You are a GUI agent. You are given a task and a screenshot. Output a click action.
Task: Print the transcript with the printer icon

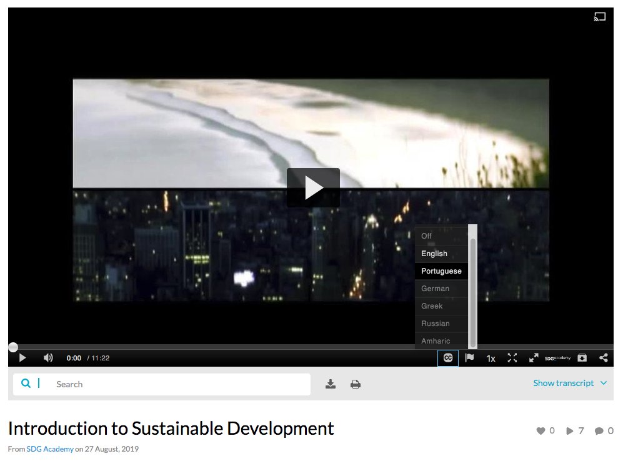356,384
